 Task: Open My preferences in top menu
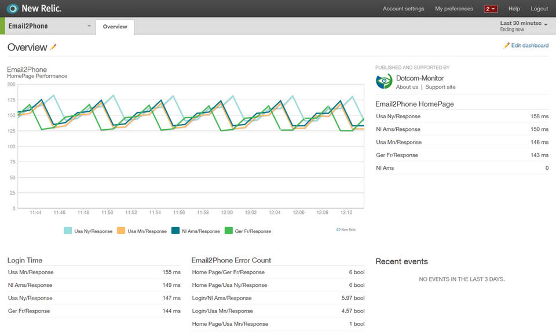coord(454,9)
